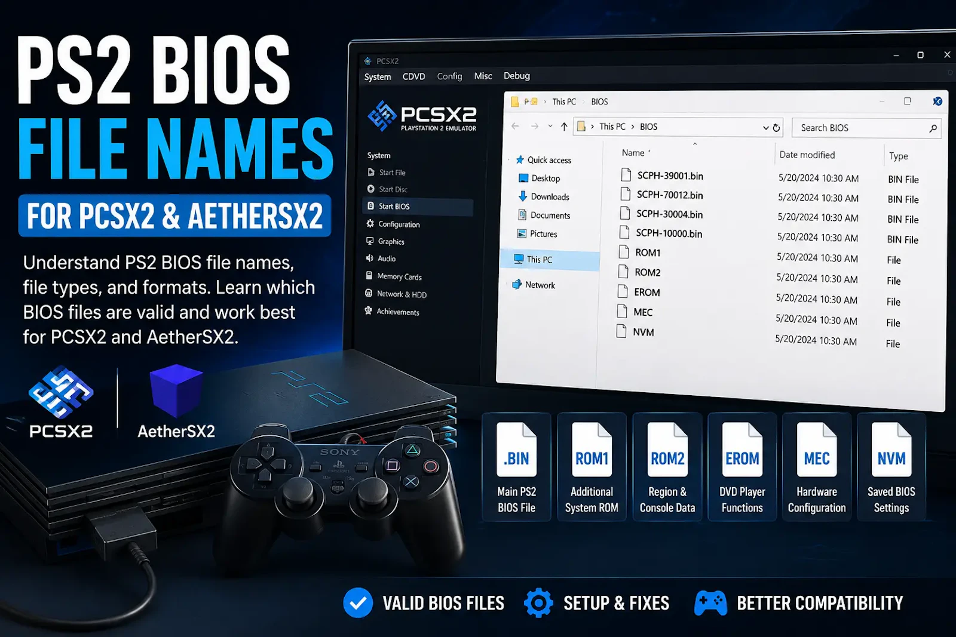Sort by Date modified column header
Viewport: 956px width, 637px height.
point(807,155)
